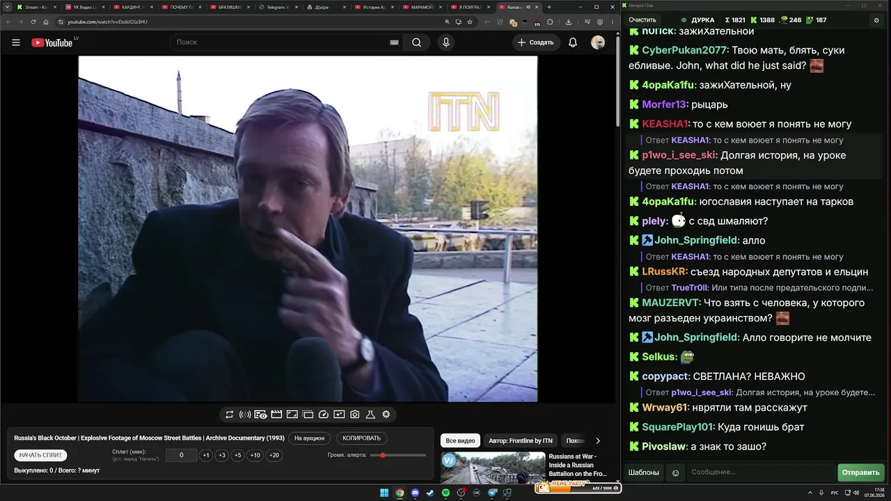
Task: Open Steam from the taskbar
Action: 430,493
